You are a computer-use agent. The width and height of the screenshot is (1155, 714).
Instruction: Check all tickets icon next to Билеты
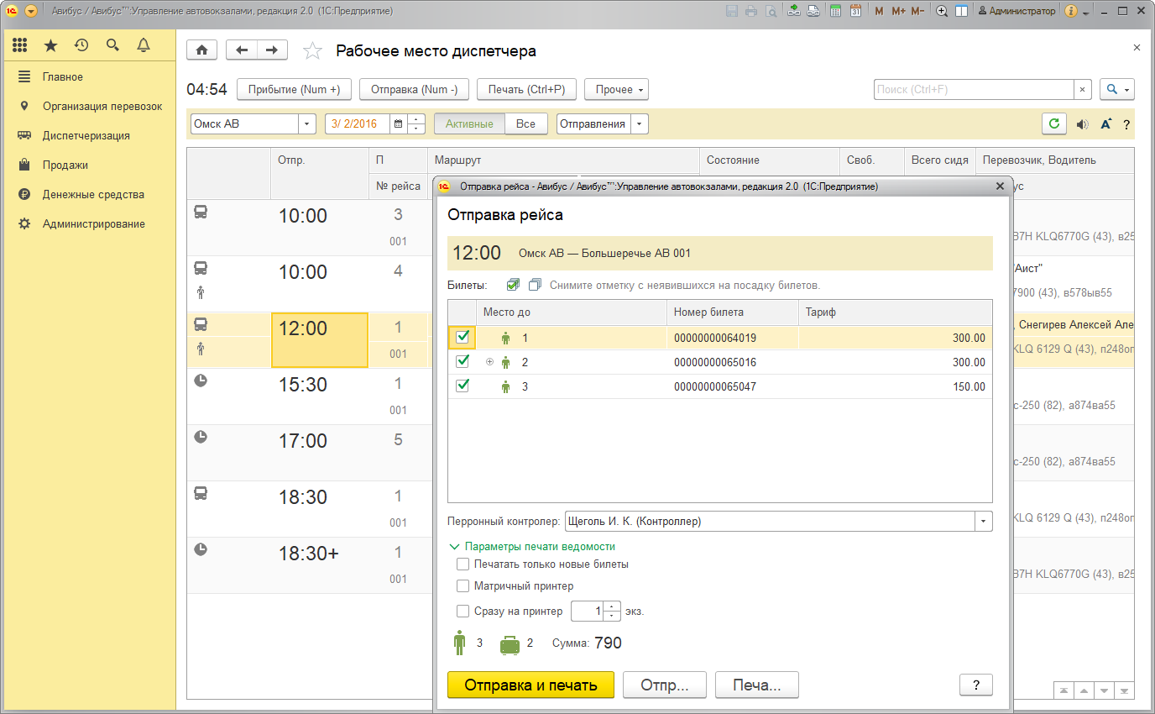514,285
